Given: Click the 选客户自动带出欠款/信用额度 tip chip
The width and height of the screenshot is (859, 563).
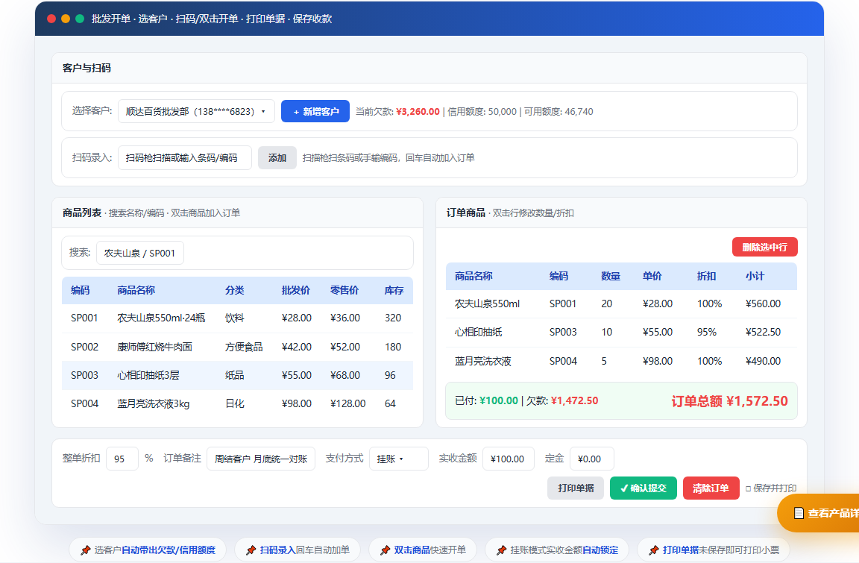Looking at the screenshot, I should 148,550.
